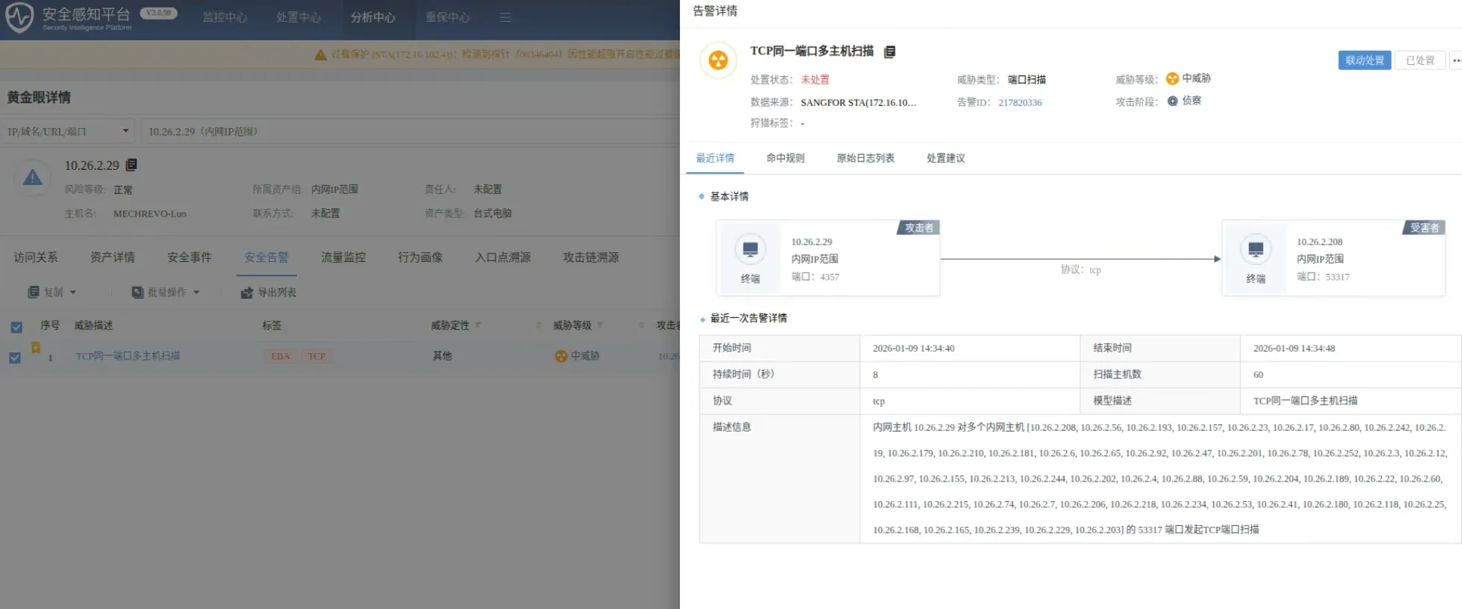This screenshot has height=609, width=1462.
Task: Click the victim terminal computer icon
Action: click(1256, 250)
